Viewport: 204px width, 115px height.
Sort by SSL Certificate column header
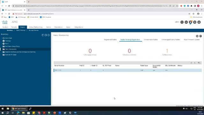[x=170, y=65]
